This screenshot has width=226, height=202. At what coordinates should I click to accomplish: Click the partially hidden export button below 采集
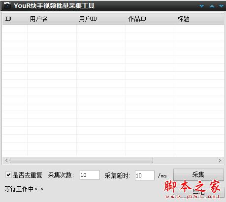click(x=198, y=192)
